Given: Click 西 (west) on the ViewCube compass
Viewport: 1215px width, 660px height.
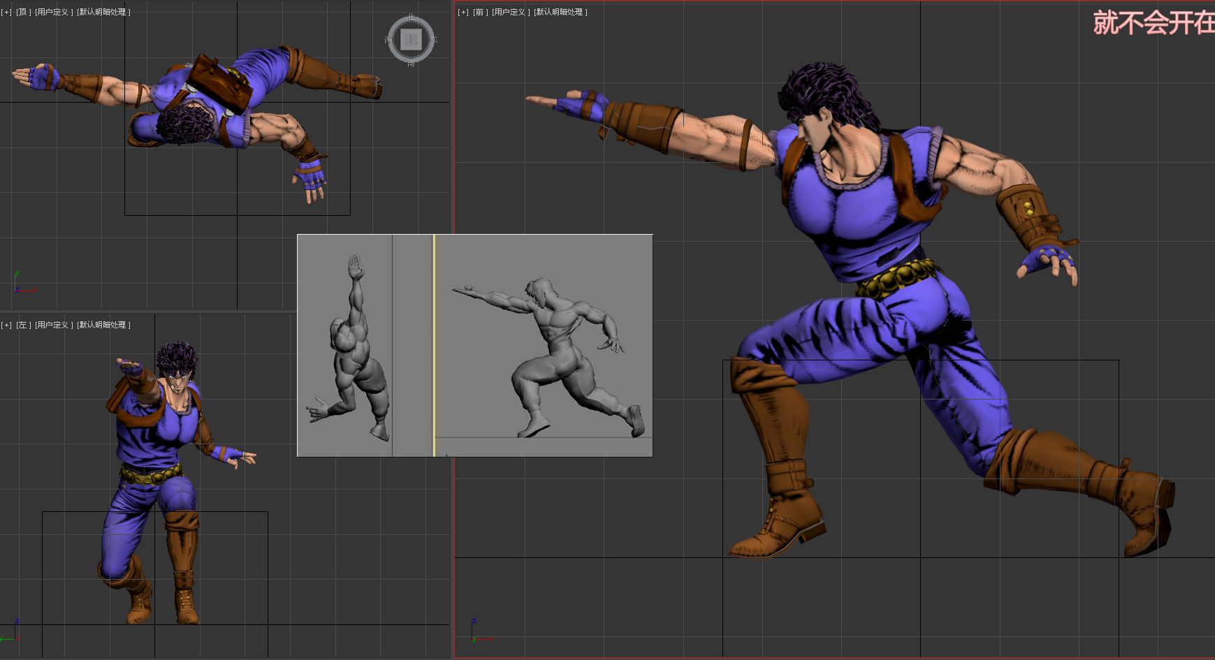Looking at the screenshot, I should 388,41.
